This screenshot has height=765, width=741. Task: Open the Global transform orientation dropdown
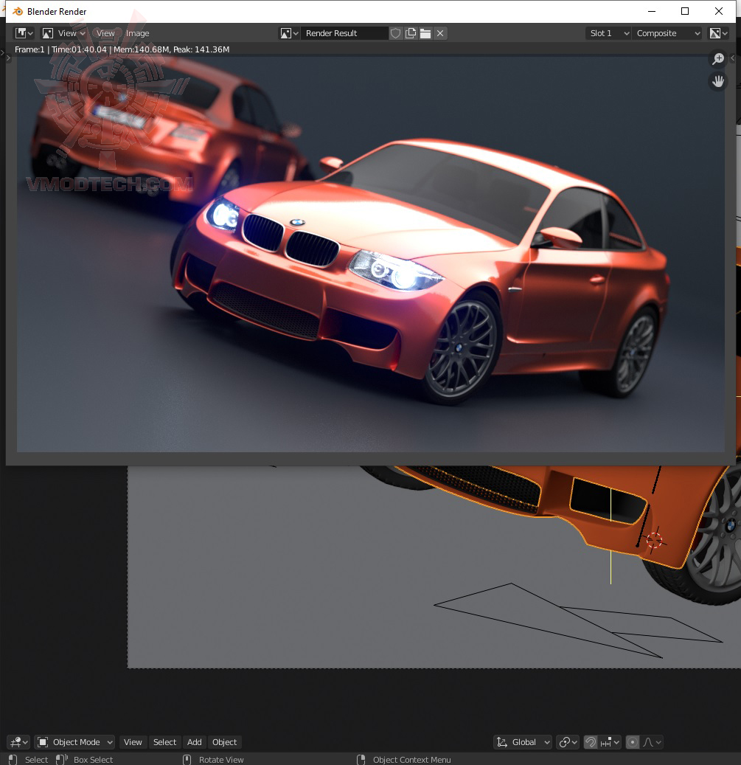[523, 742]
